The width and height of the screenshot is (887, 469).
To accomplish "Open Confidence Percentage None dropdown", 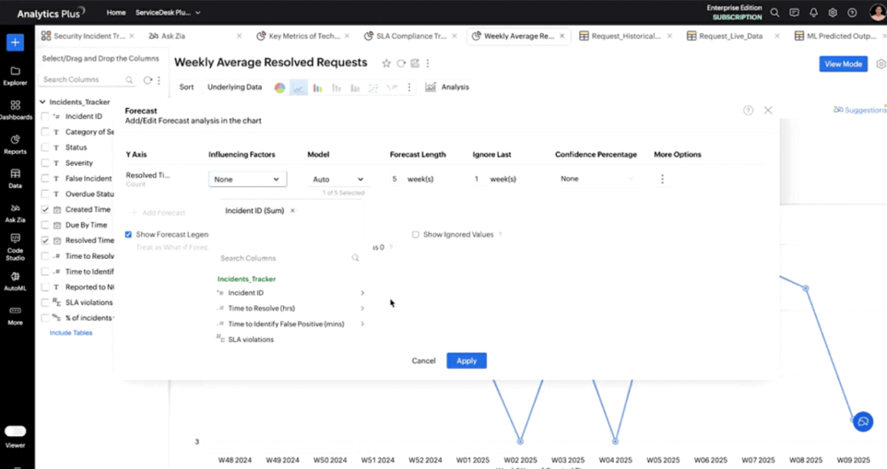I will (x=597, y=179).
